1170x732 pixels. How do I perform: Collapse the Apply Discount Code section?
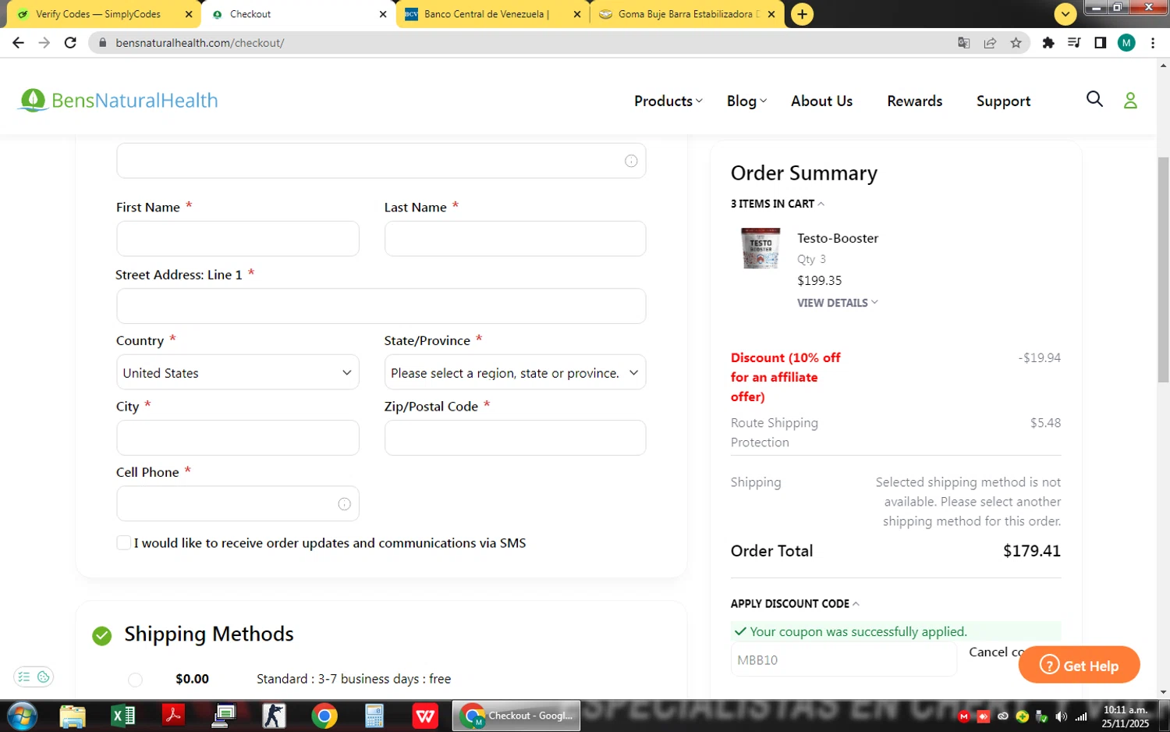(x=795, y=604)
